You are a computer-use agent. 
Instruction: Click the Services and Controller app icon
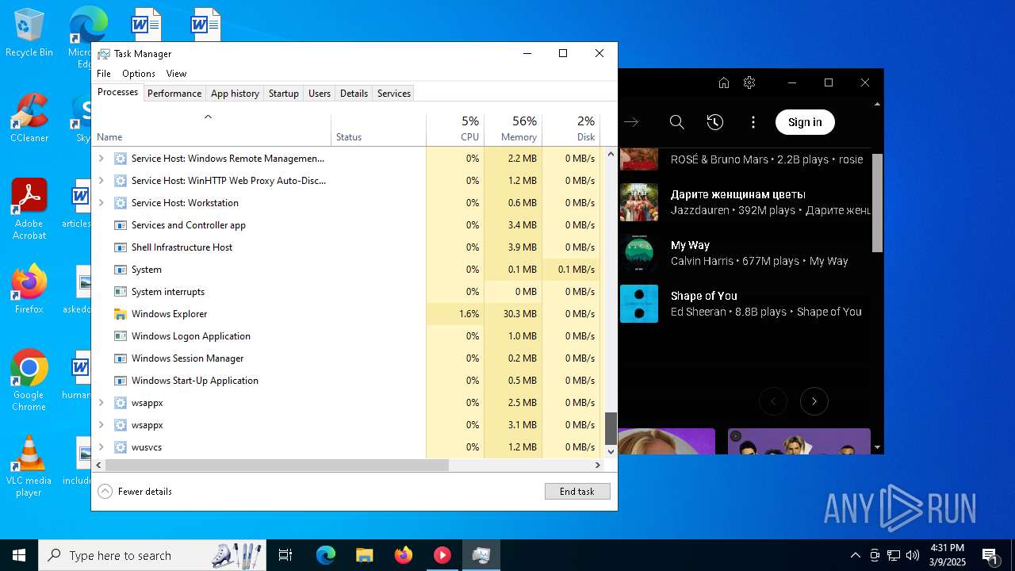121,225
